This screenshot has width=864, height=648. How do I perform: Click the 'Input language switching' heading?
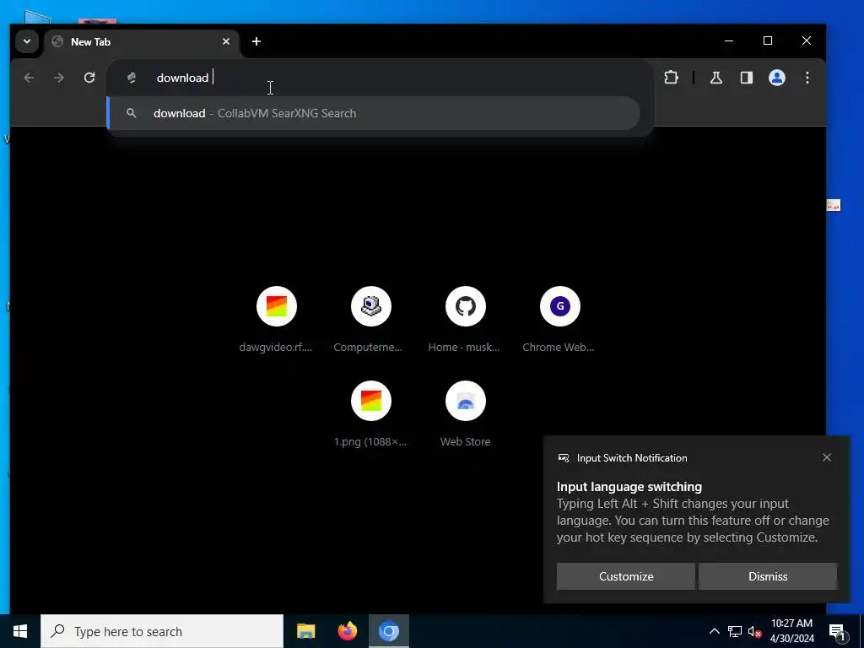click(x=629, y=487)
